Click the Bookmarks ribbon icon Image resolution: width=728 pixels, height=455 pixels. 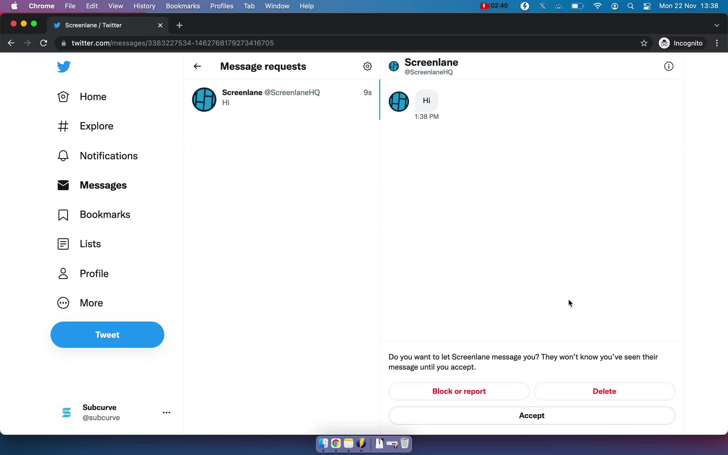click(x=63, y=214)
